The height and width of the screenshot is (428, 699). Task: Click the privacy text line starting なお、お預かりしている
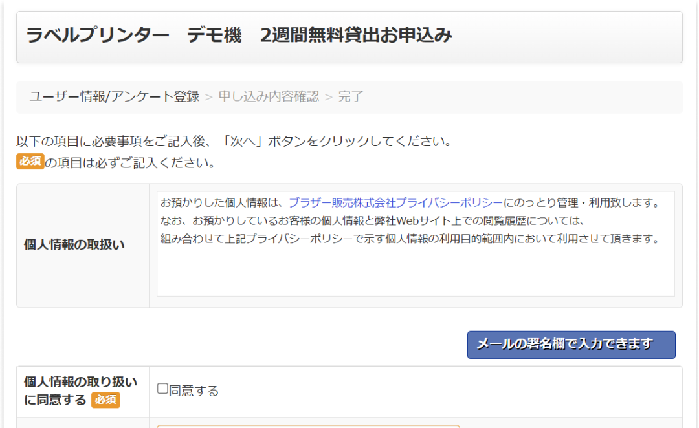click(x=372, y=221)
